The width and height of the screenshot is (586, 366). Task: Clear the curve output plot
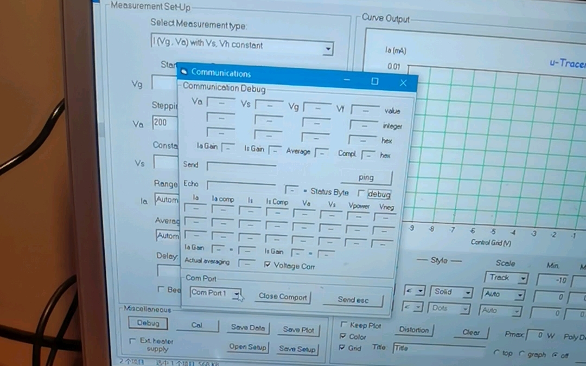click(470, 332)
